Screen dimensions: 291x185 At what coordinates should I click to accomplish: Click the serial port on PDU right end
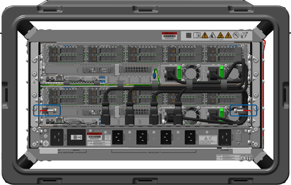pos(239,137)
